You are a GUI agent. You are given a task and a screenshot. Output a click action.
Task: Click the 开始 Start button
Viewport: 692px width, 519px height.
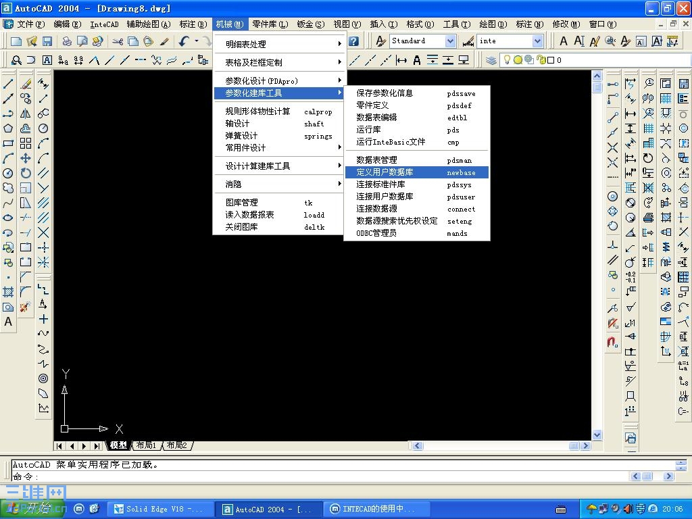pos(34,509)
